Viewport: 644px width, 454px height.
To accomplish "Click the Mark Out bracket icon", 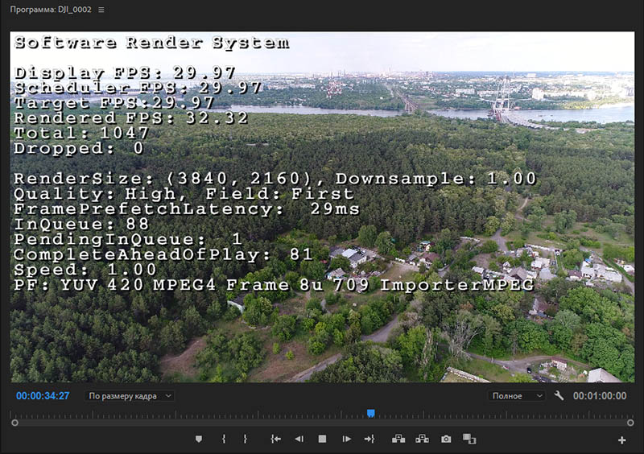I will [245, 440].
